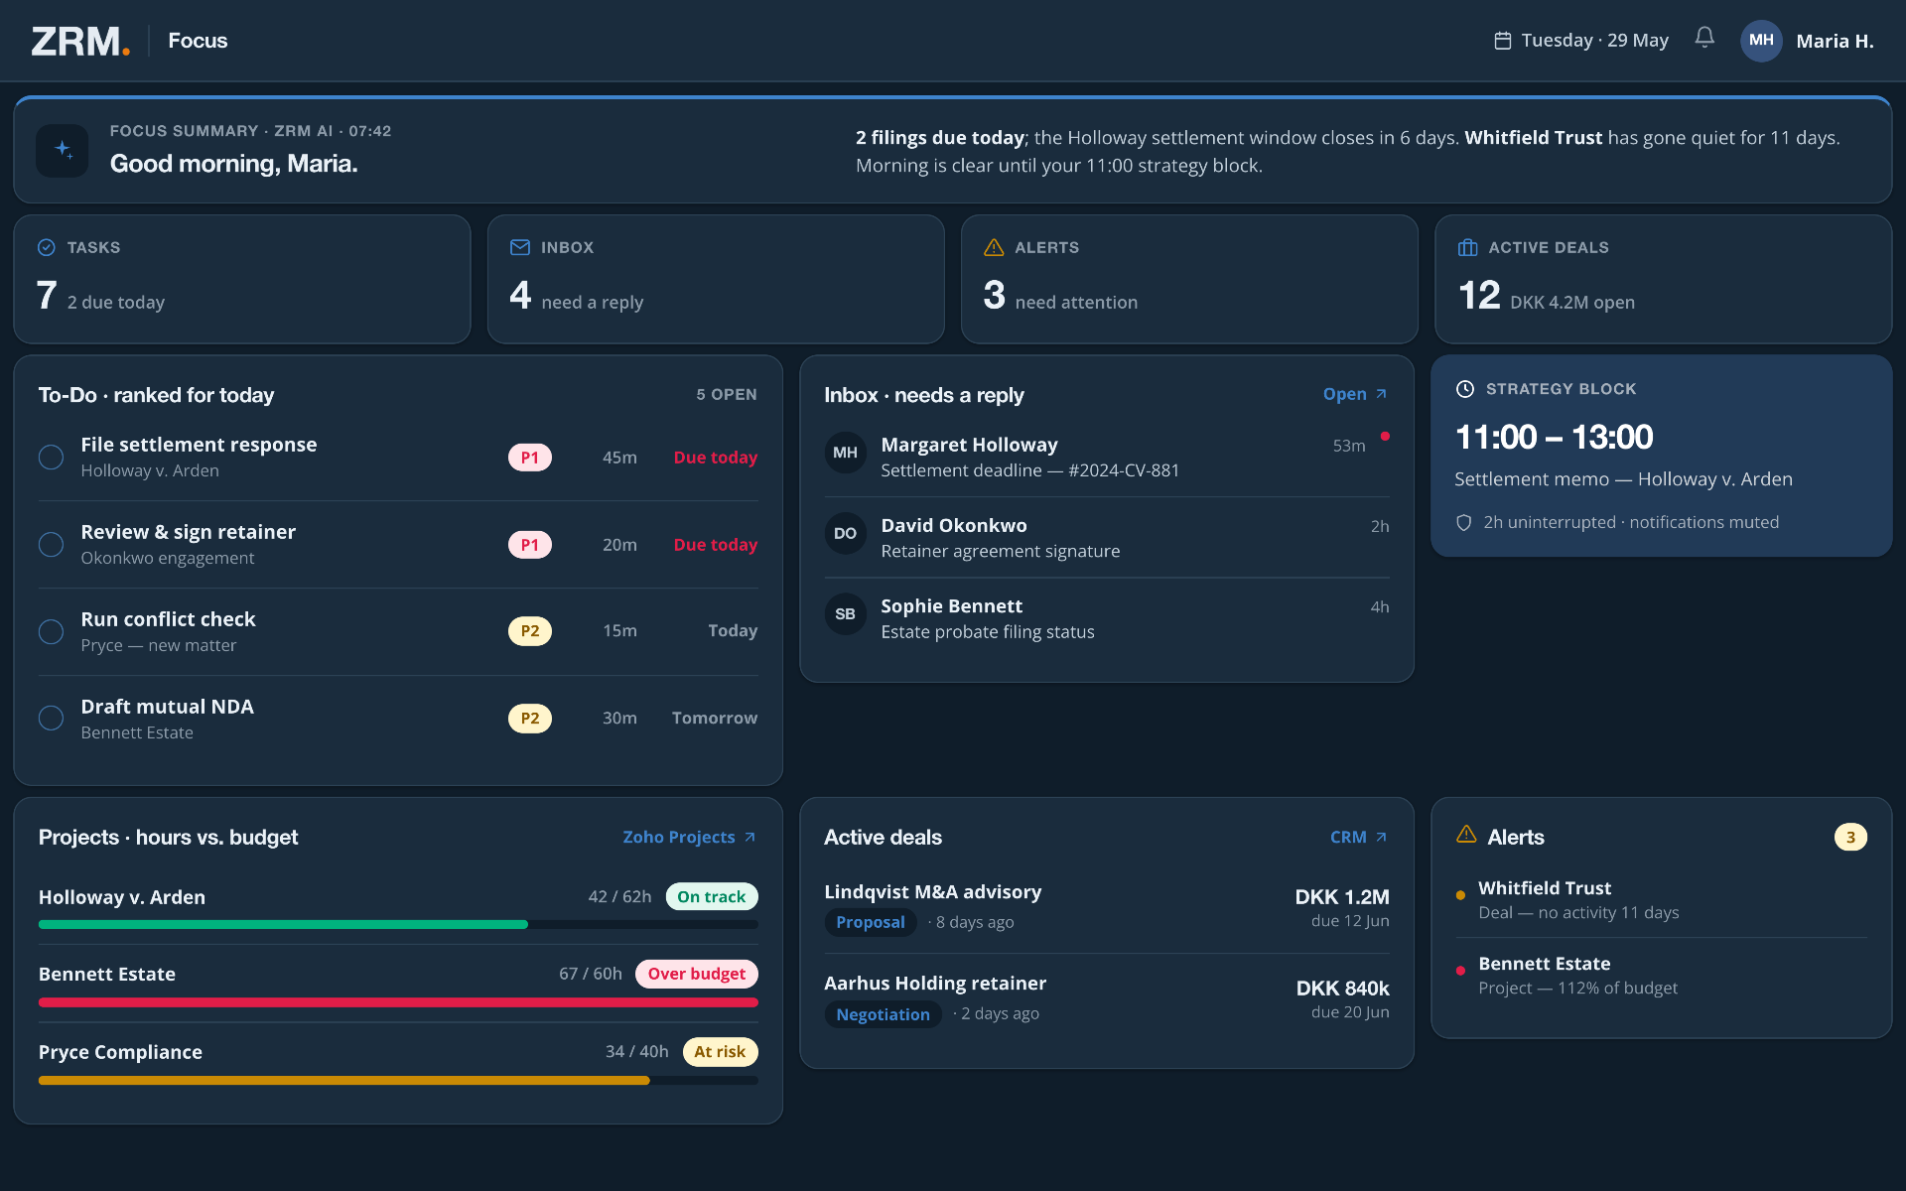Click the red dot beside Bennett Estate alert
The width and height of the screenshot is (1906, 1191).
click(x=1460, y=971)
